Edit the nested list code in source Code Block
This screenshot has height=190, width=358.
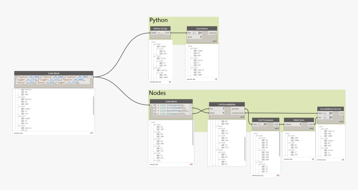52,80
